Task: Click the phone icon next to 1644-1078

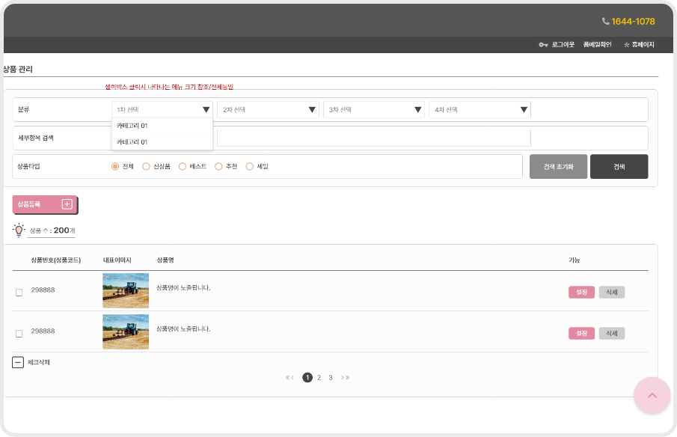Action: [x=605, y=22]
